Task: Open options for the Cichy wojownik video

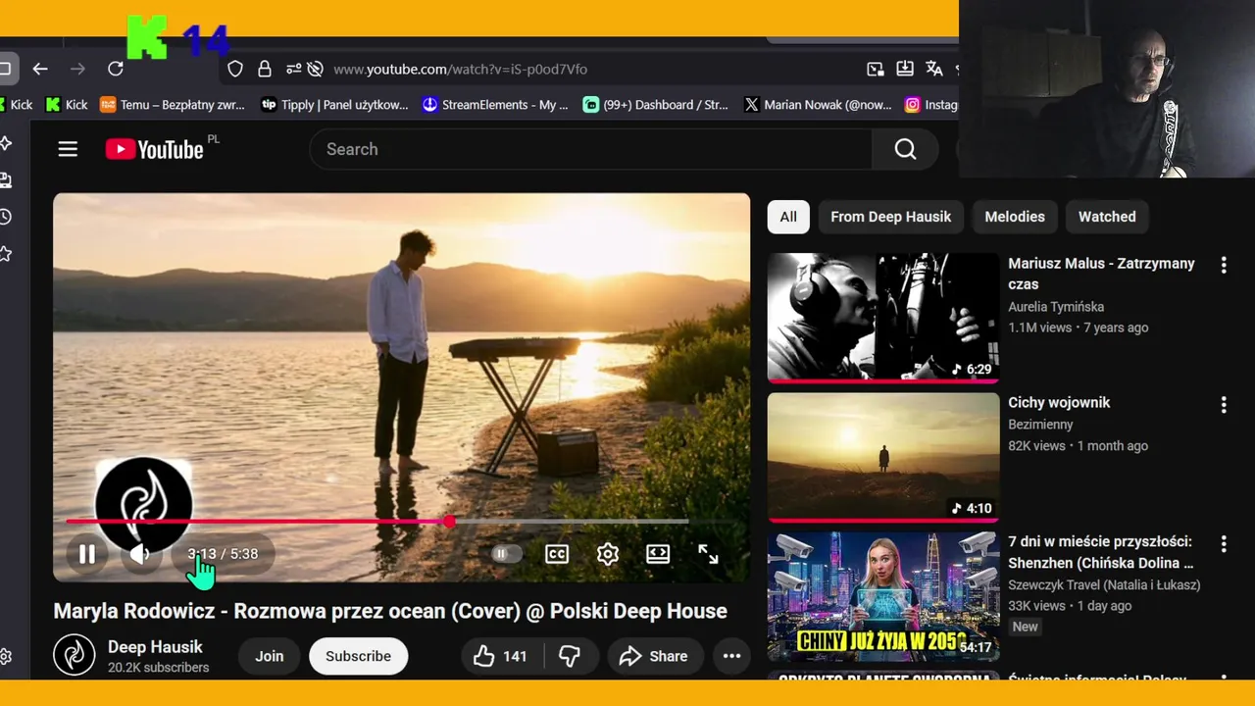Action: point(1223,404)
